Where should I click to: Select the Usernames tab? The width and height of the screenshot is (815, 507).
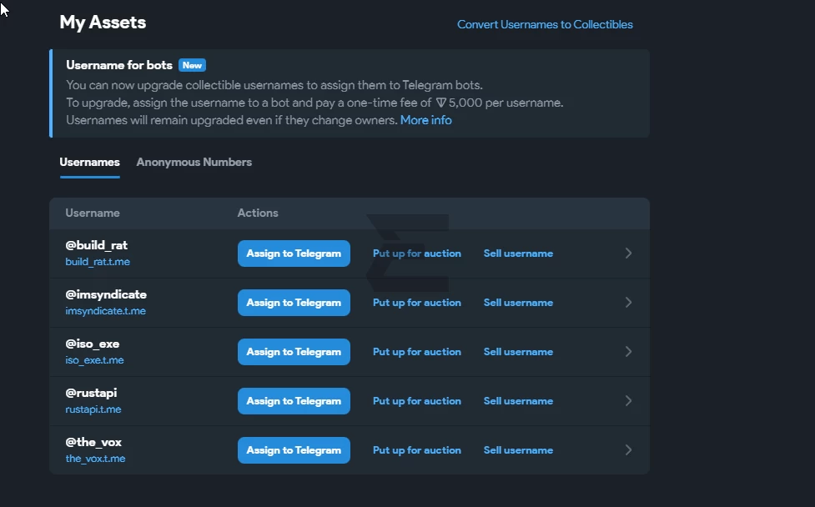pos(89,162)
